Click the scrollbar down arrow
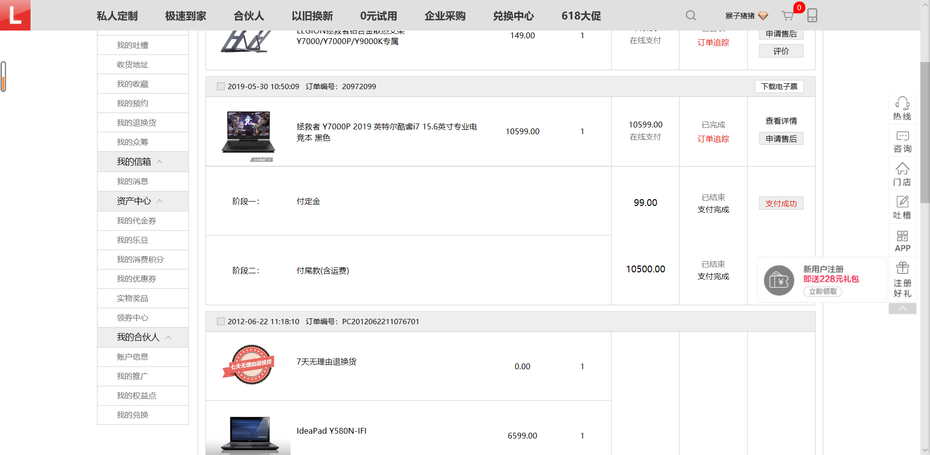The image size is (930, 455). pyautogui.click(x=925, y=450)
